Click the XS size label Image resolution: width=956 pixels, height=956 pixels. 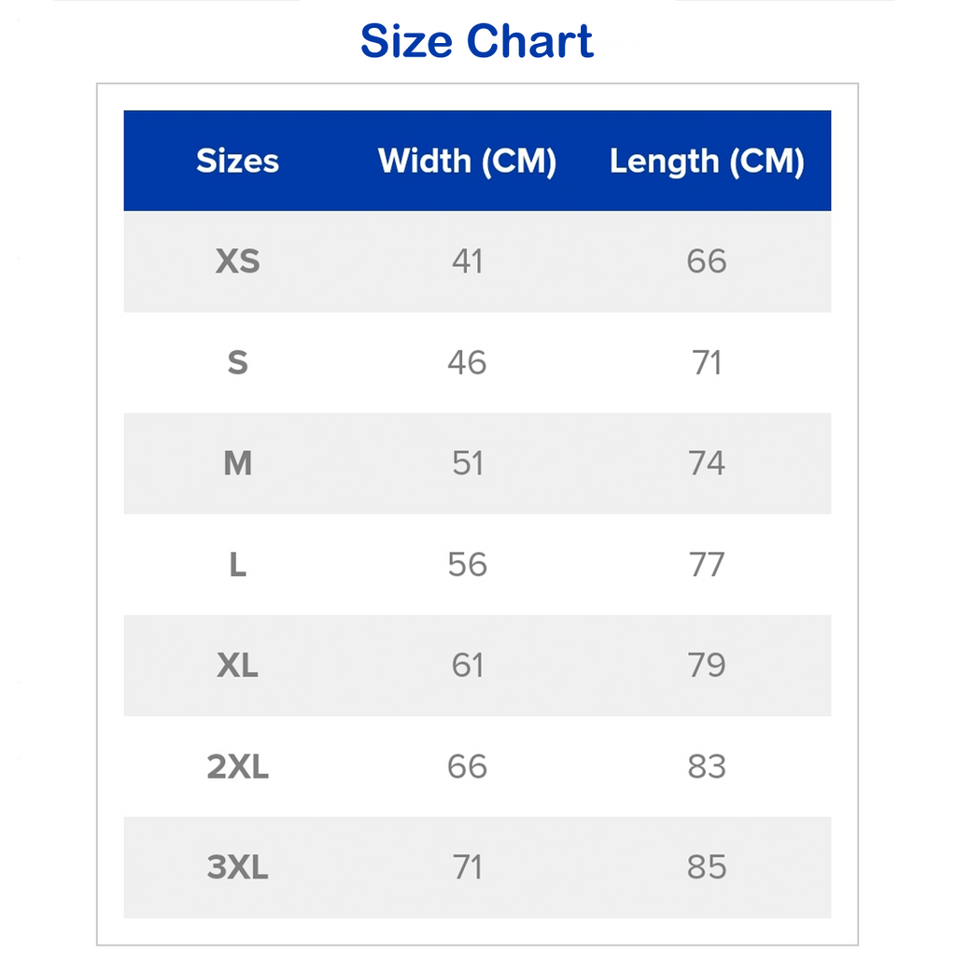(x=238, y=261)
